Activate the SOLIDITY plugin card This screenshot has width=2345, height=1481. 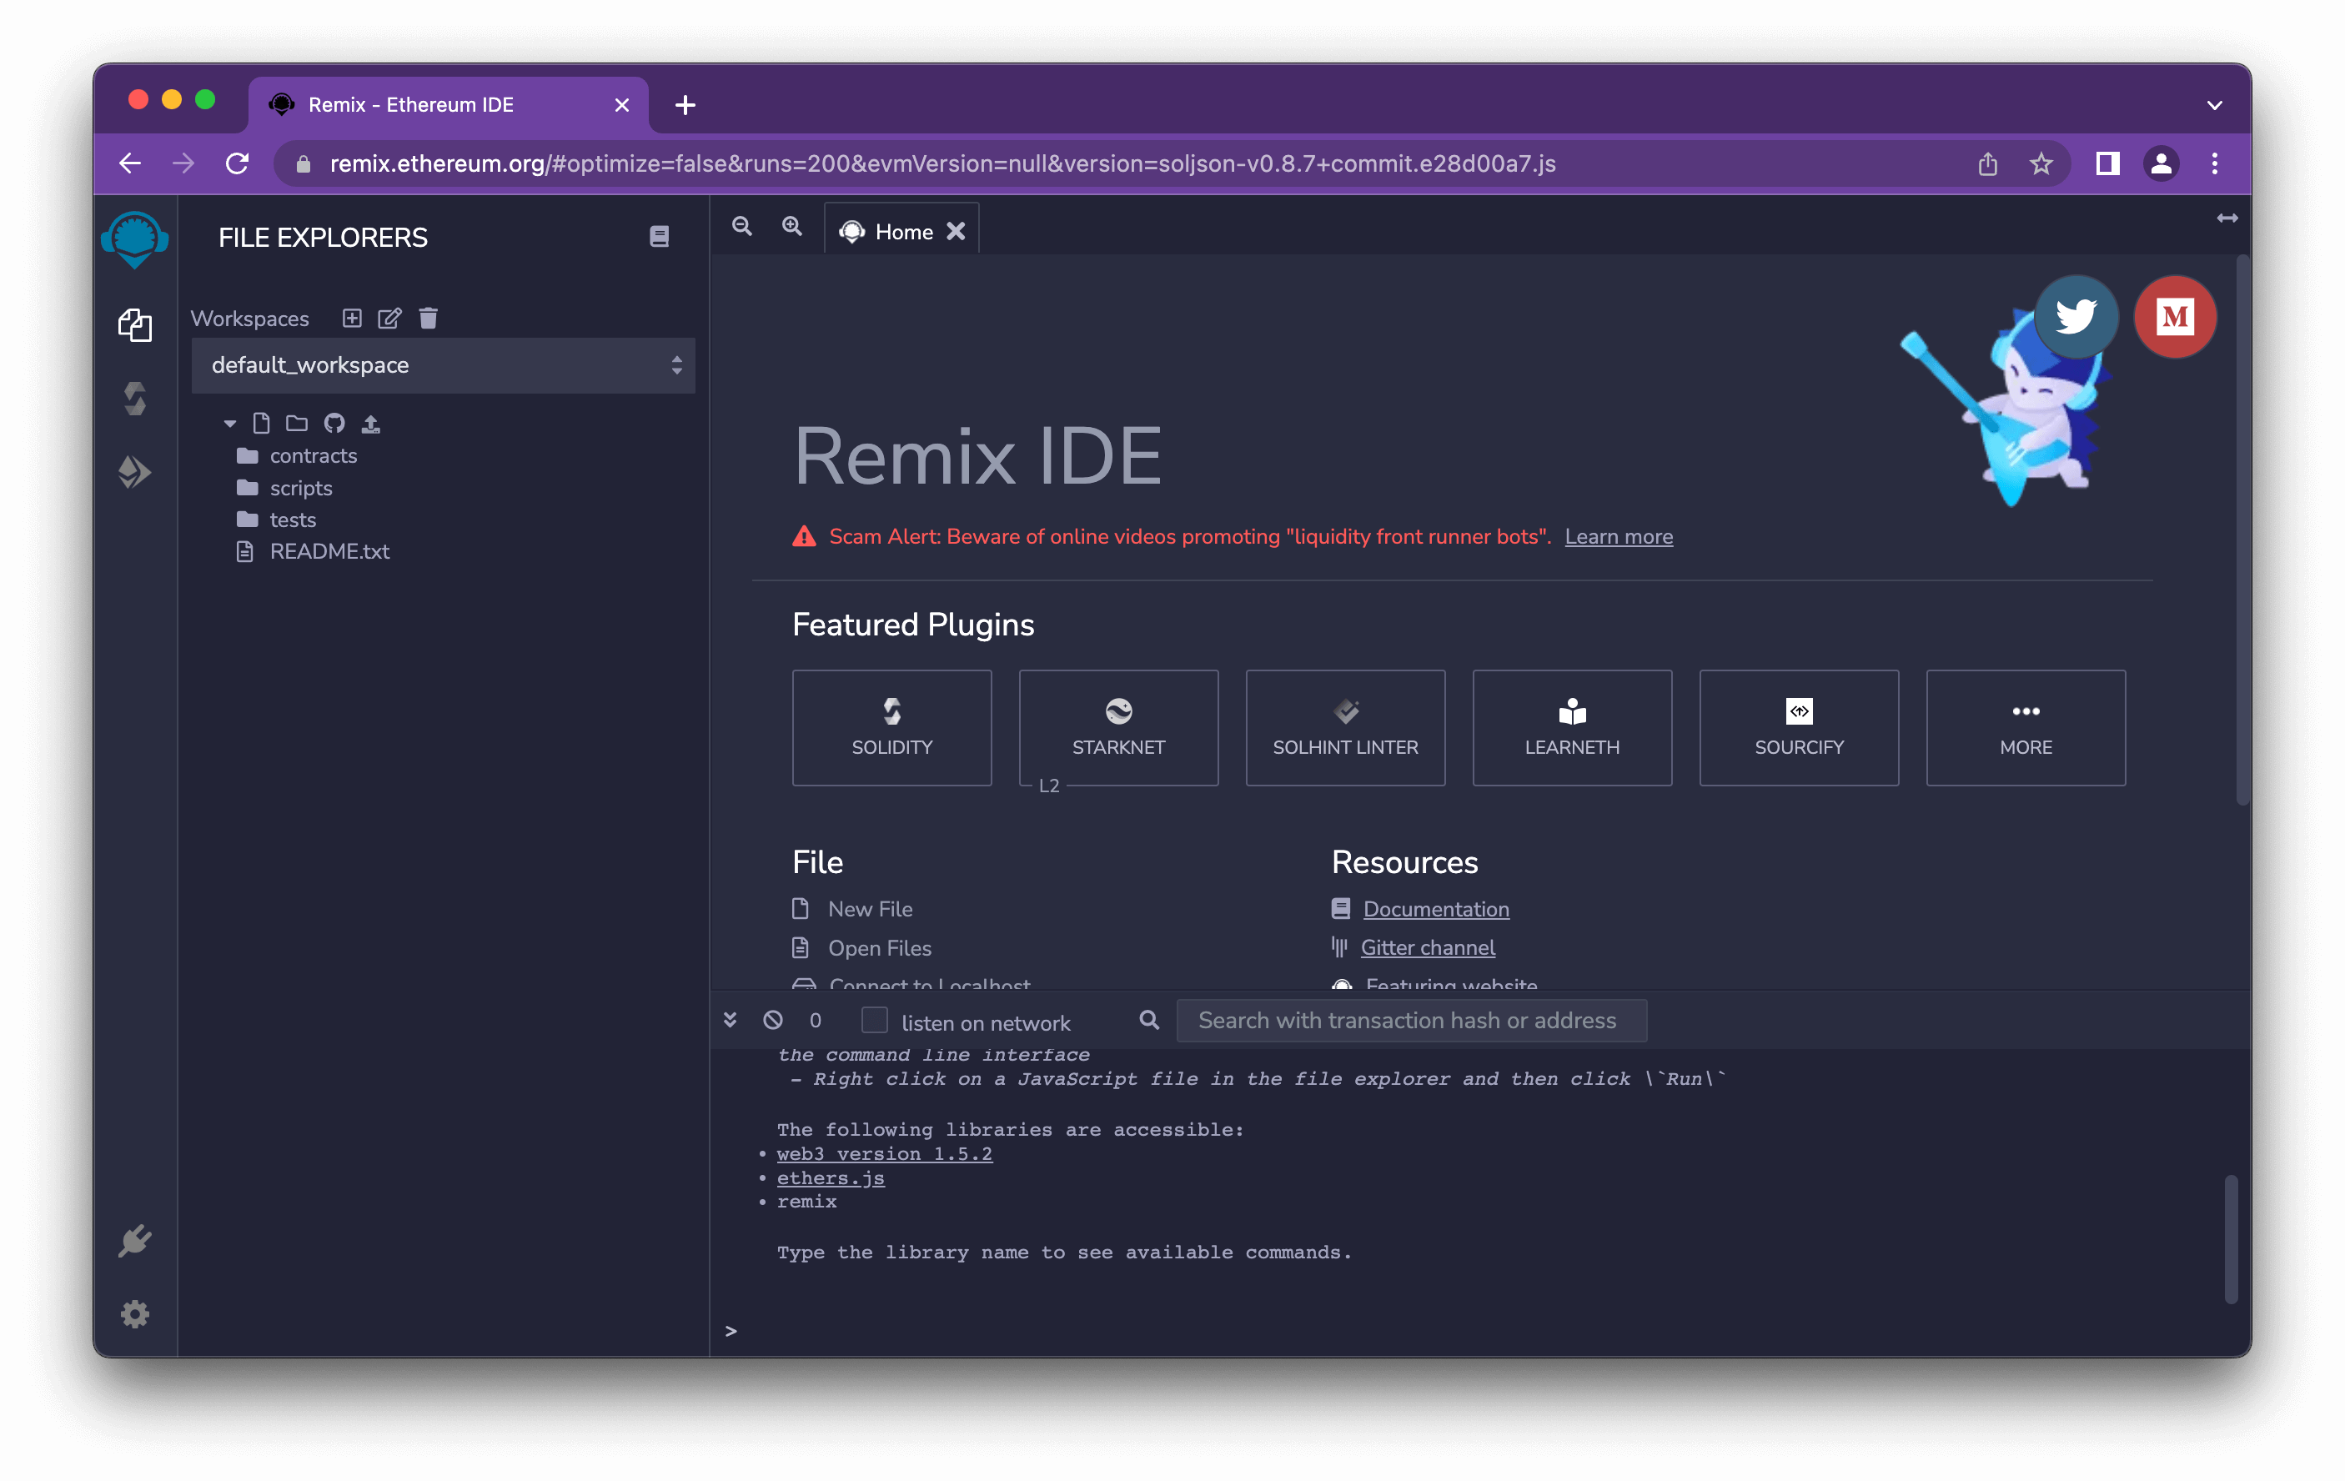pyautogui.click(x=892, y=727)
